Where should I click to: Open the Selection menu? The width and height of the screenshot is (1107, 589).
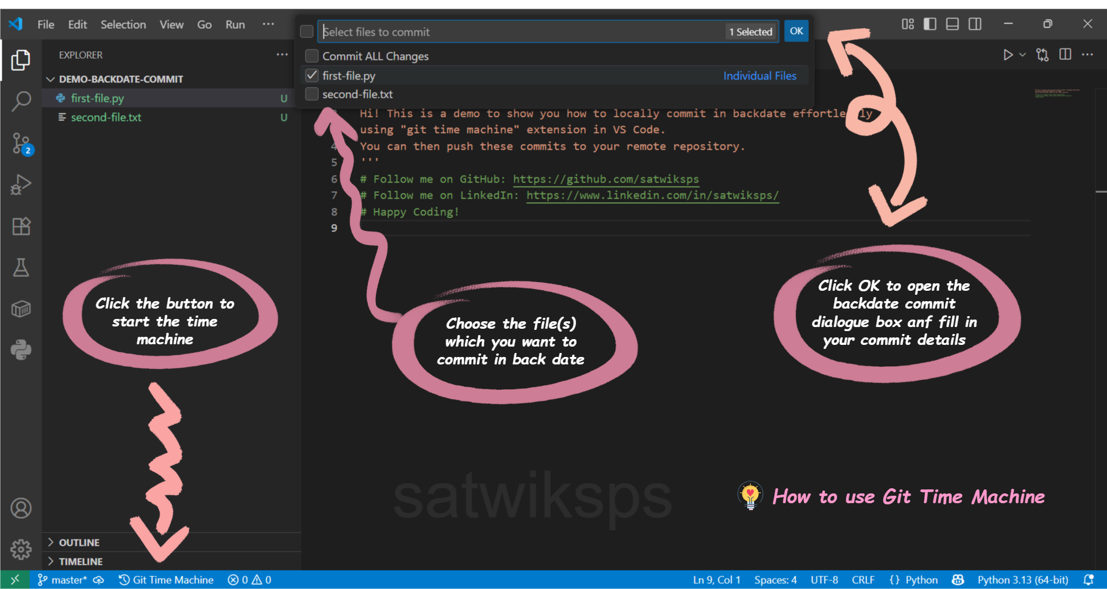point(123,24)
